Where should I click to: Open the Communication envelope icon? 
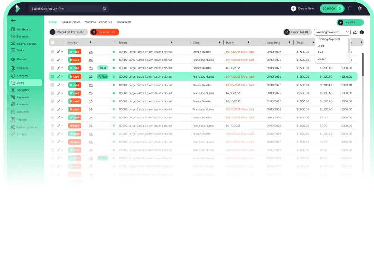[13, 44]
